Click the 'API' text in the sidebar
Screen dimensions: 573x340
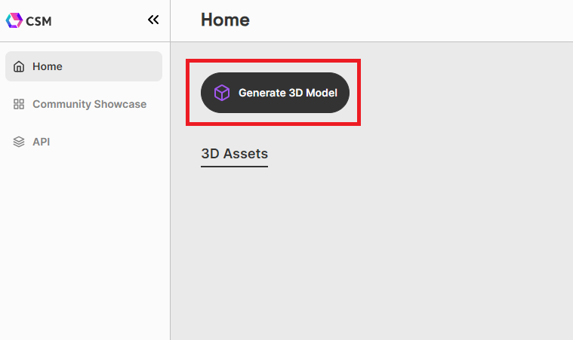pos(42,142)
